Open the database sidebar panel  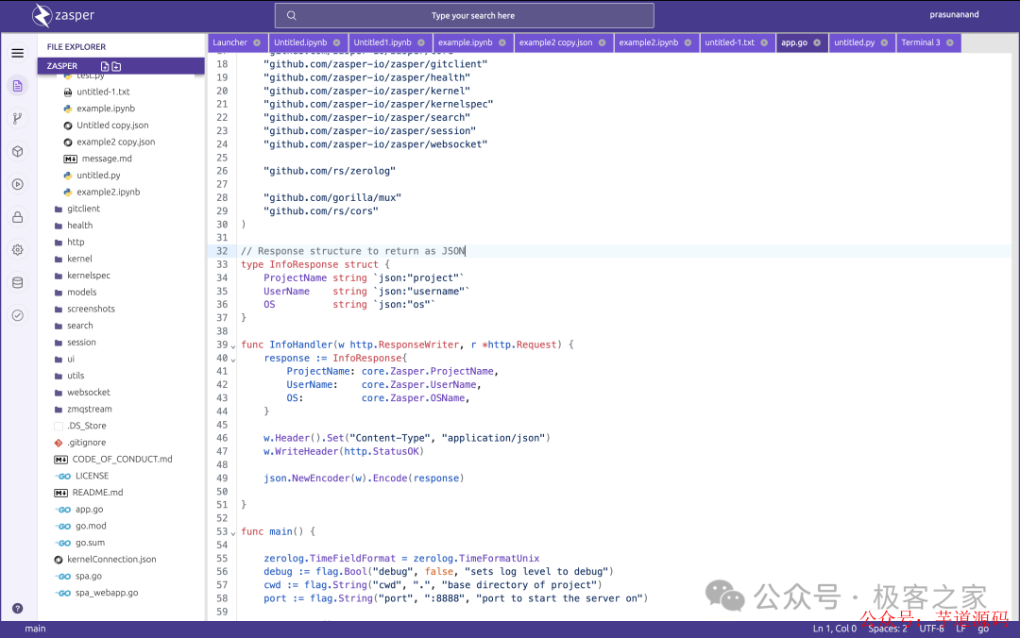click(18, 282)
